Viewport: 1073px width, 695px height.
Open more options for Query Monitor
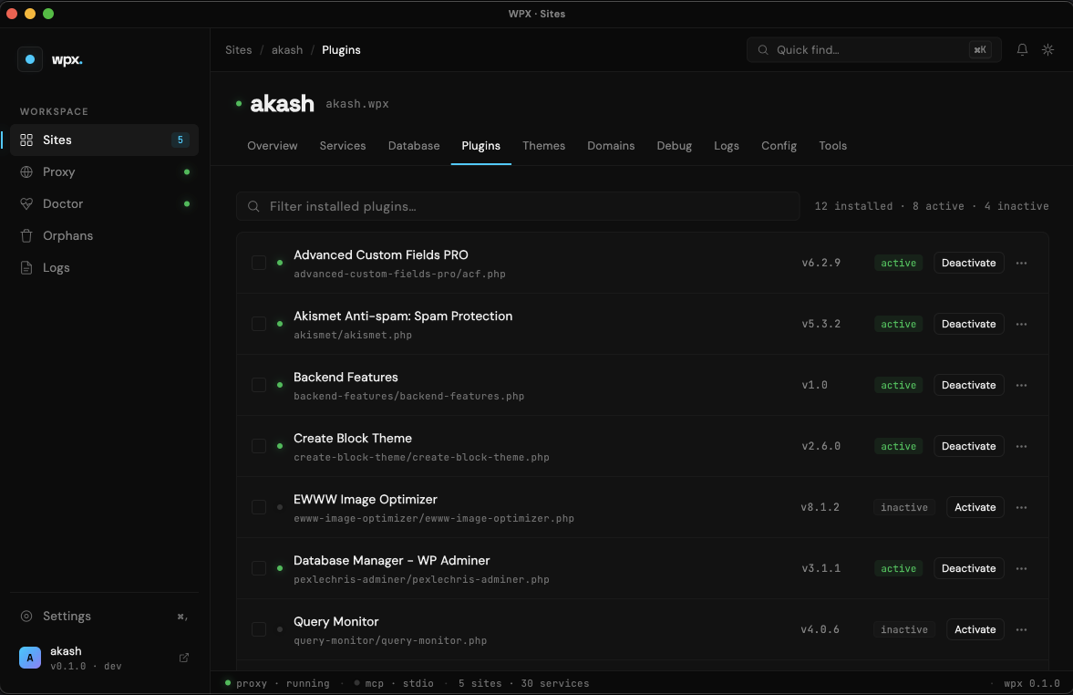[x=1022, y=629]
